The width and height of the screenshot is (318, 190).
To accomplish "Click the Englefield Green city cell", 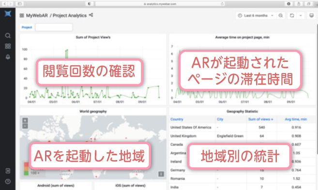I will (230, 136).
